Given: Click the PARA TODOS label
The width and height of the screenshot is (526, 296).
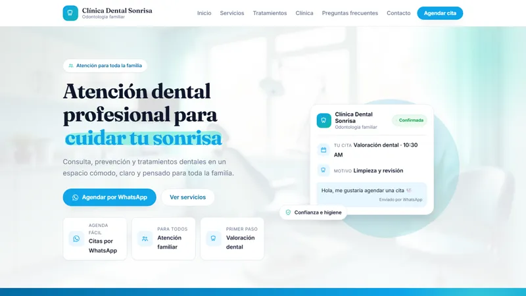Looking at the screenshot, I should pos(172,229).
